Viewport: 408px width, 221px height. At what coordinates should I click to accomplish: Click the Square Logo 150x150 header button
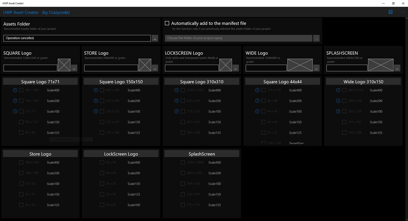(121, 82)
